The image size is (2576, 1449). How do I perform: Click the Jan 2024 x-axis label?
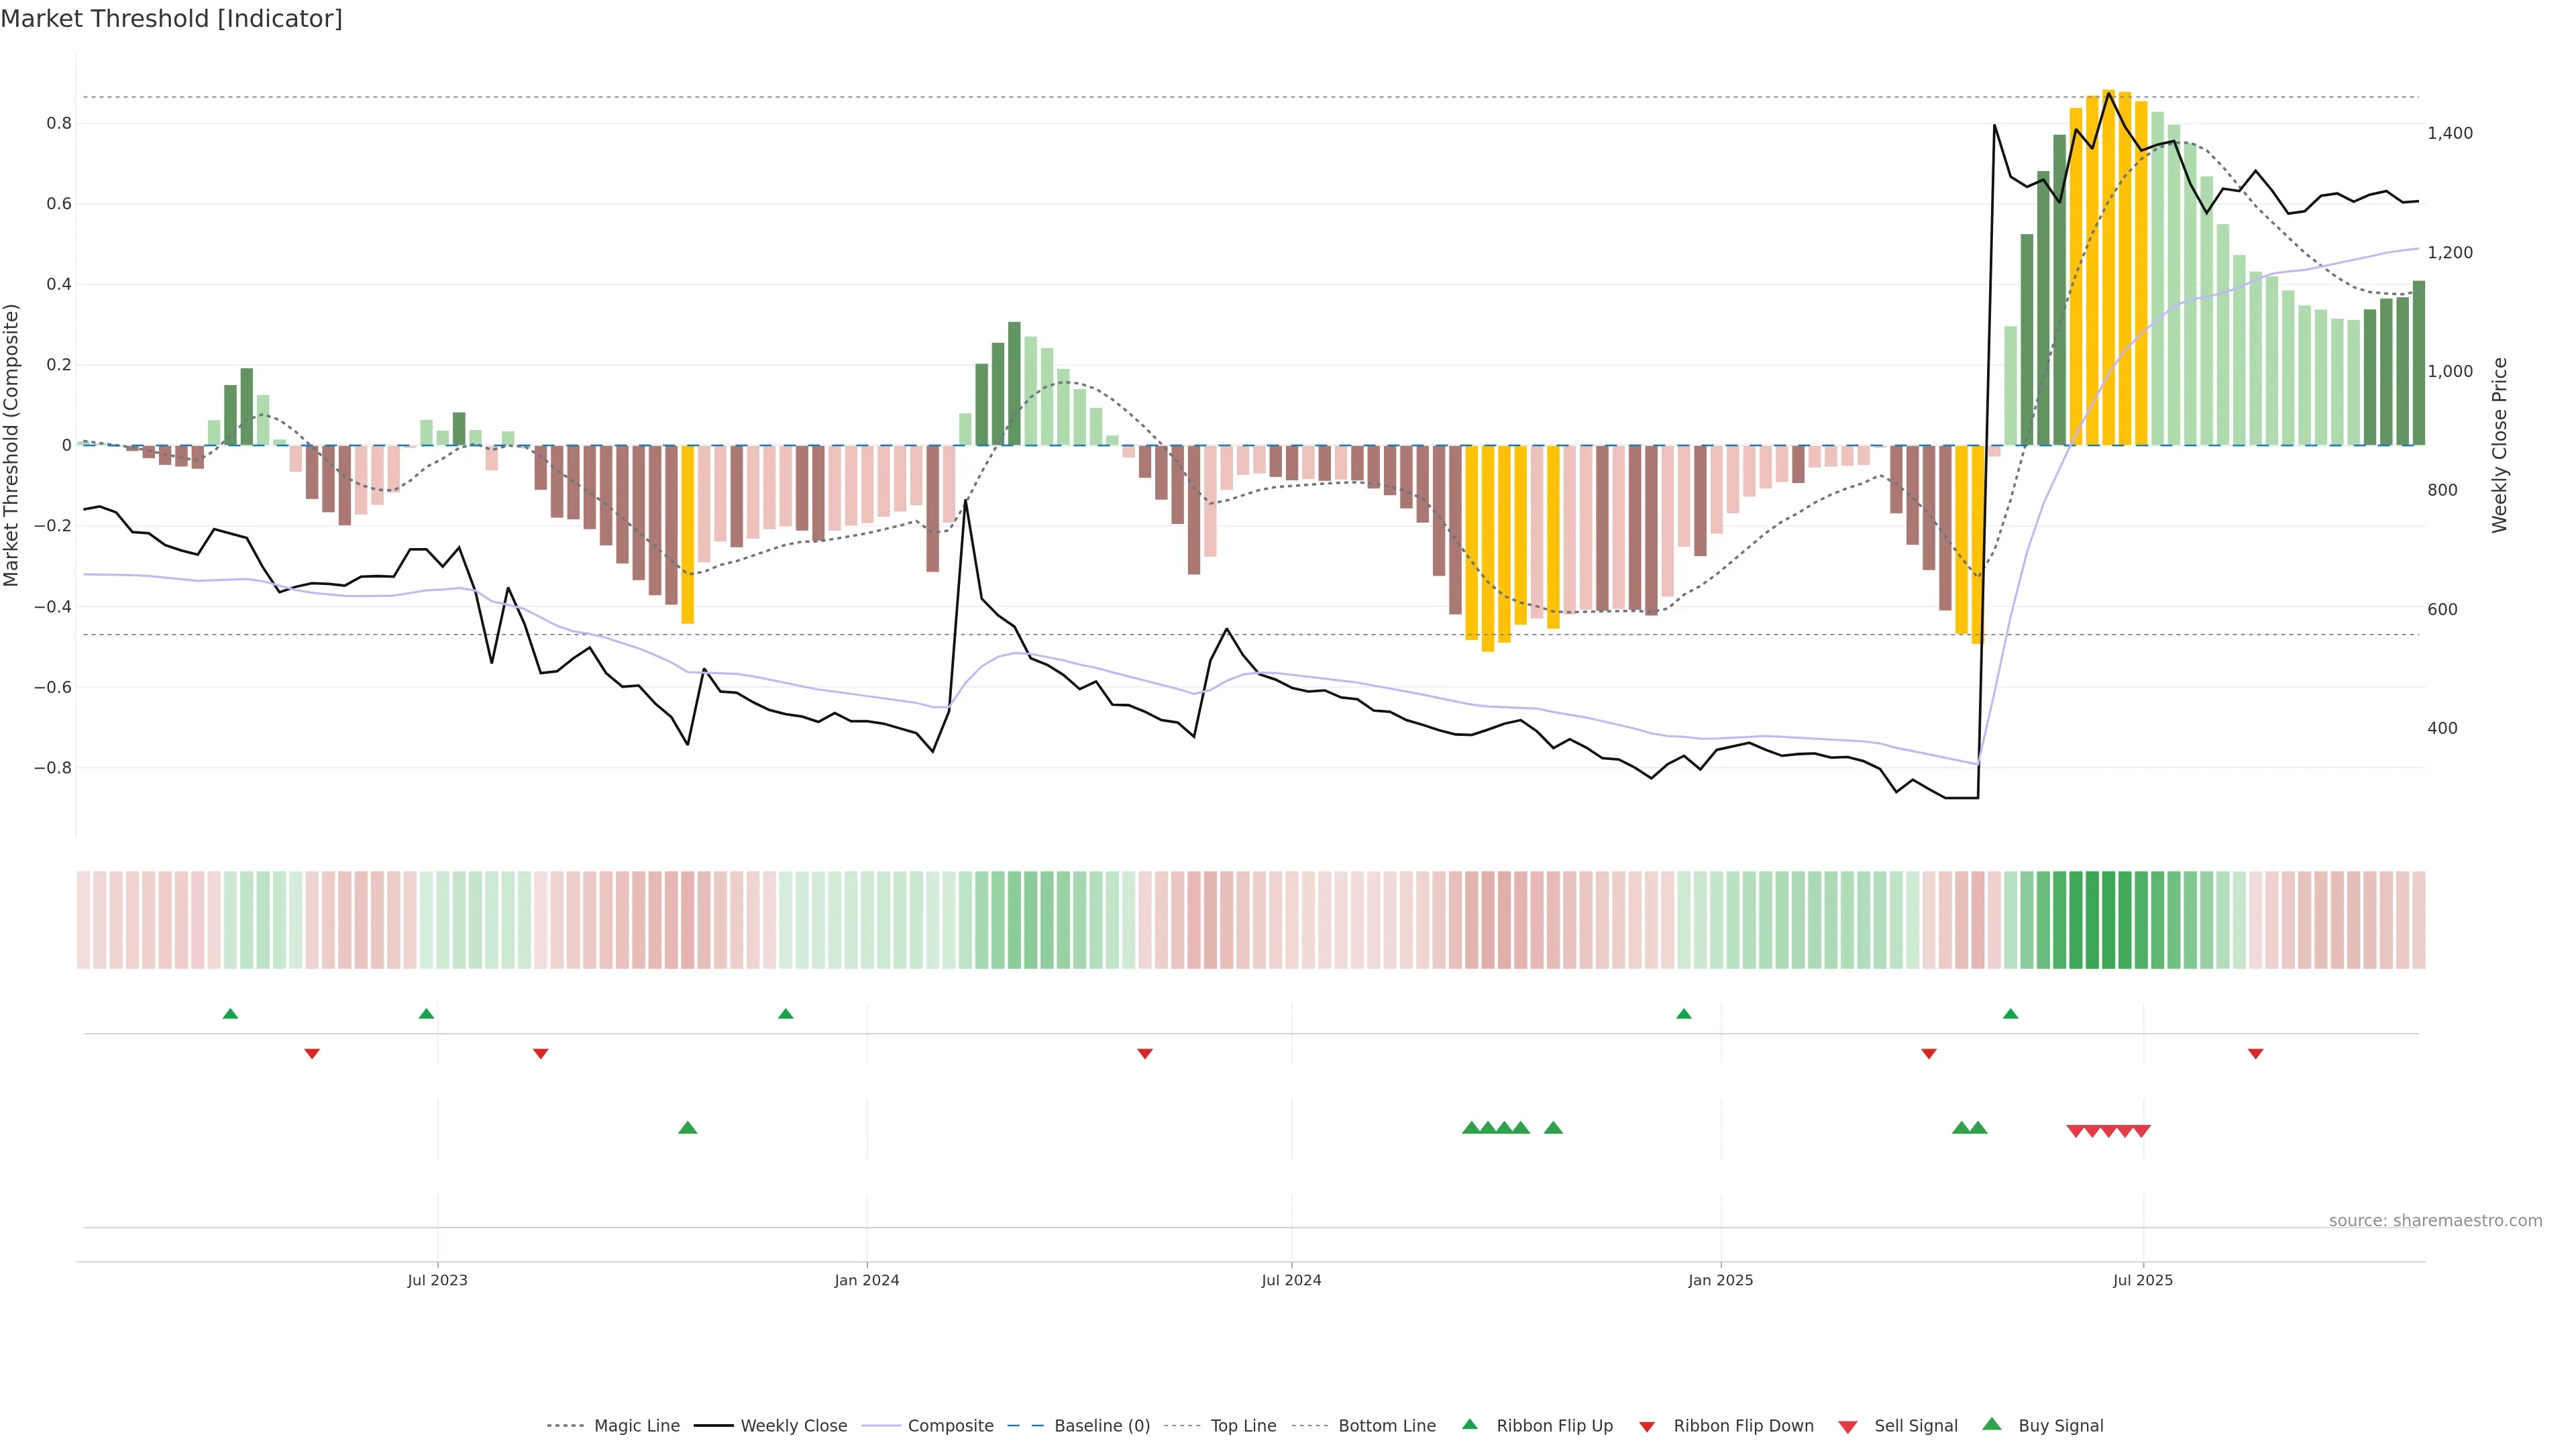867,1280
